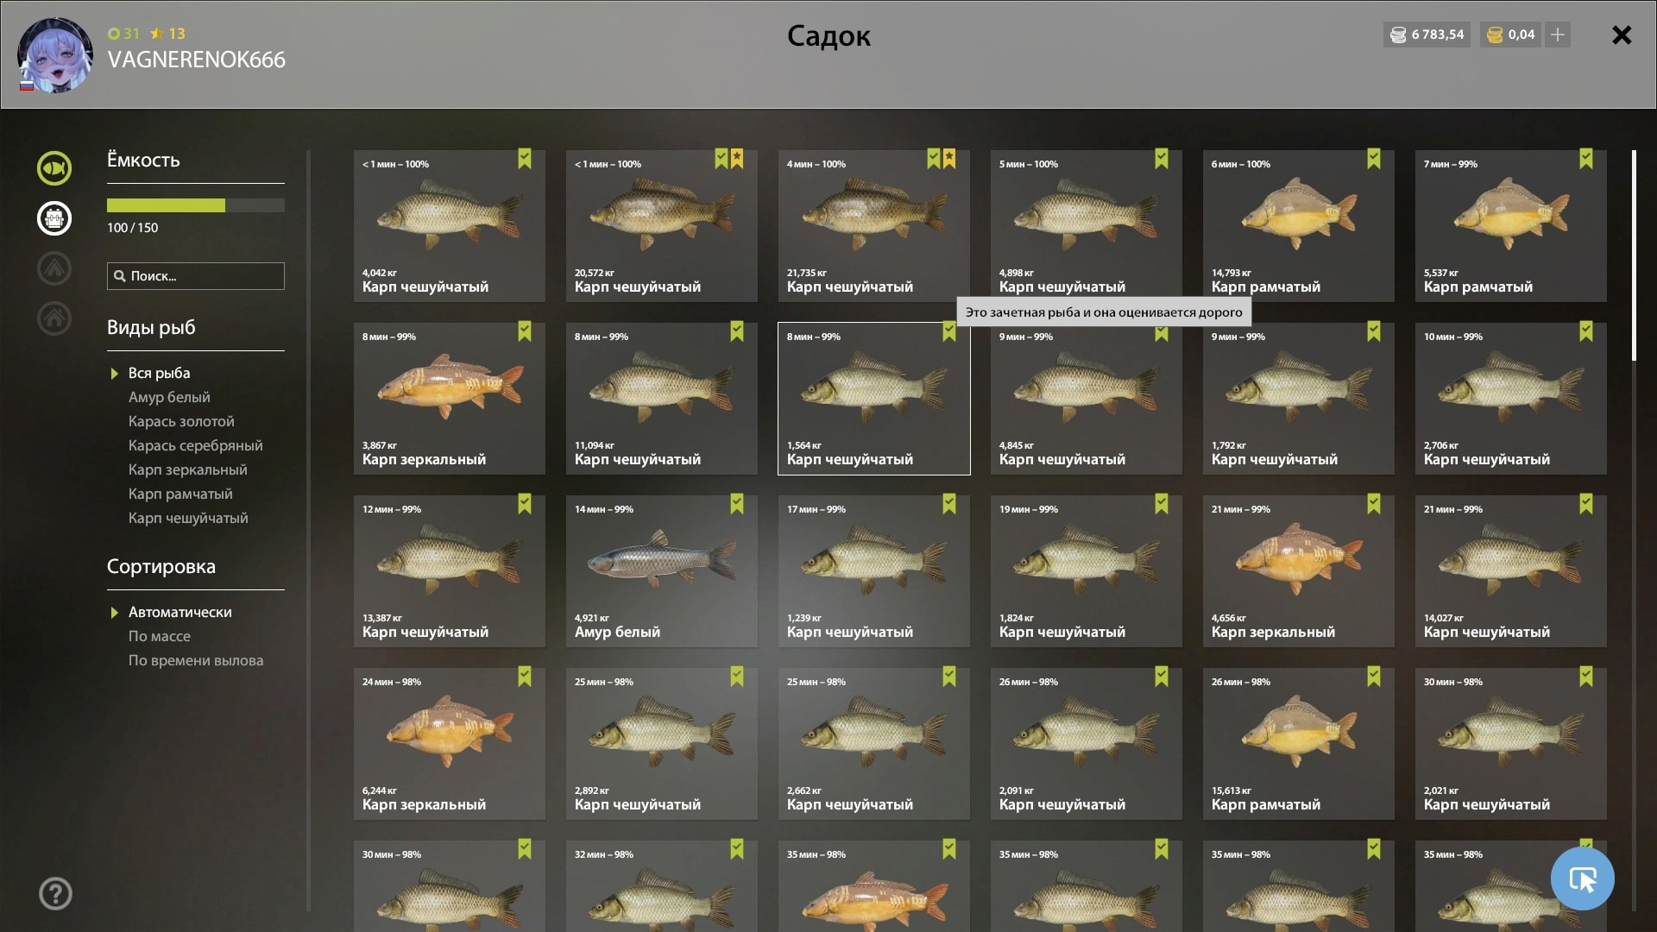Click the Поиск search field

tap(196, 276)
